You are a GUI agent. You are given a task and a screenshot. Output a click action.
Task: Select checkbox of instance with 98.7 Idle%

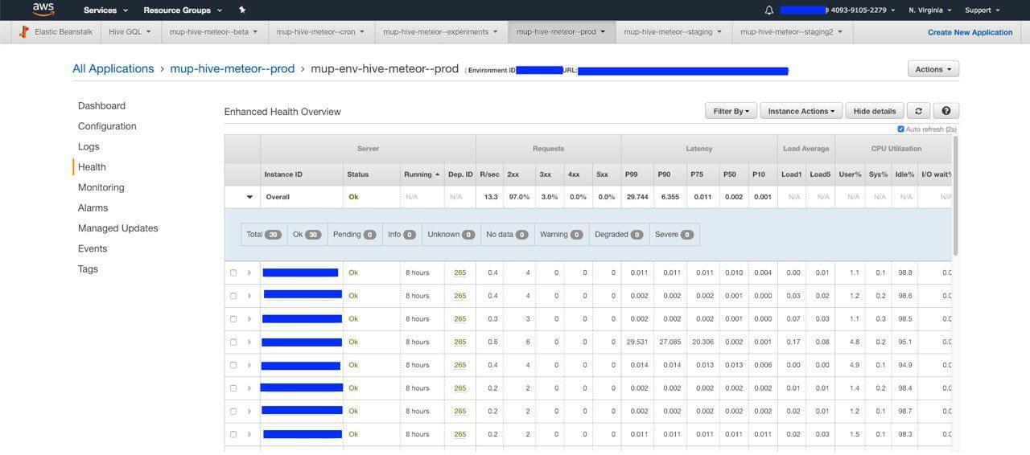click(x=233, y=412)
